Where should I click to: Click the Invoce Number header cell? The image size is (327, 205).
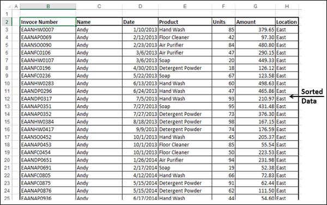click(x=48, y=22)
